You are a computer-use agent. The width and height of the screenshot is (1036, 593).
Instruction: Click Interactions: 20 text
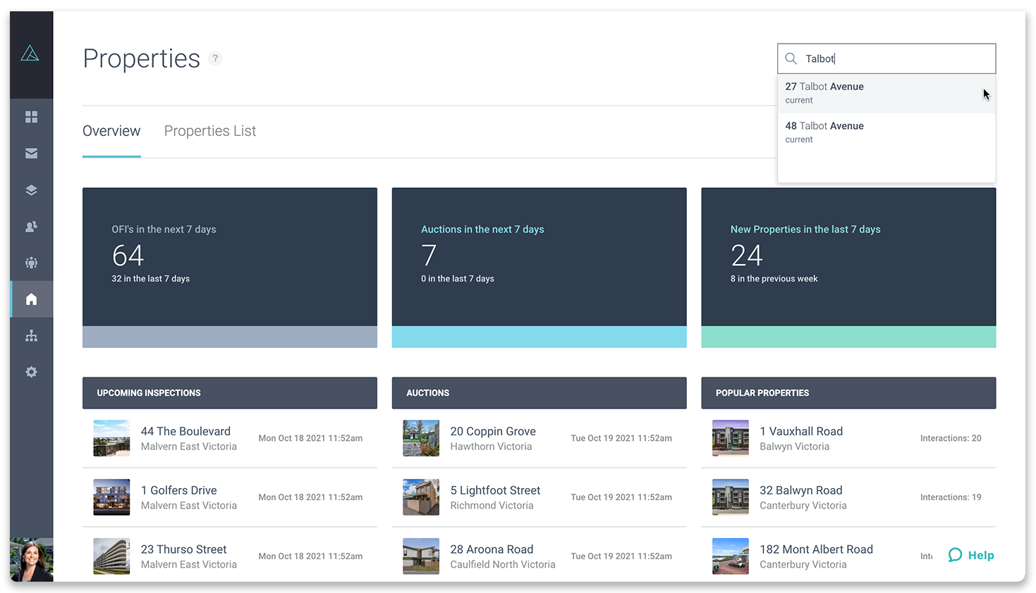pos(951,438)
